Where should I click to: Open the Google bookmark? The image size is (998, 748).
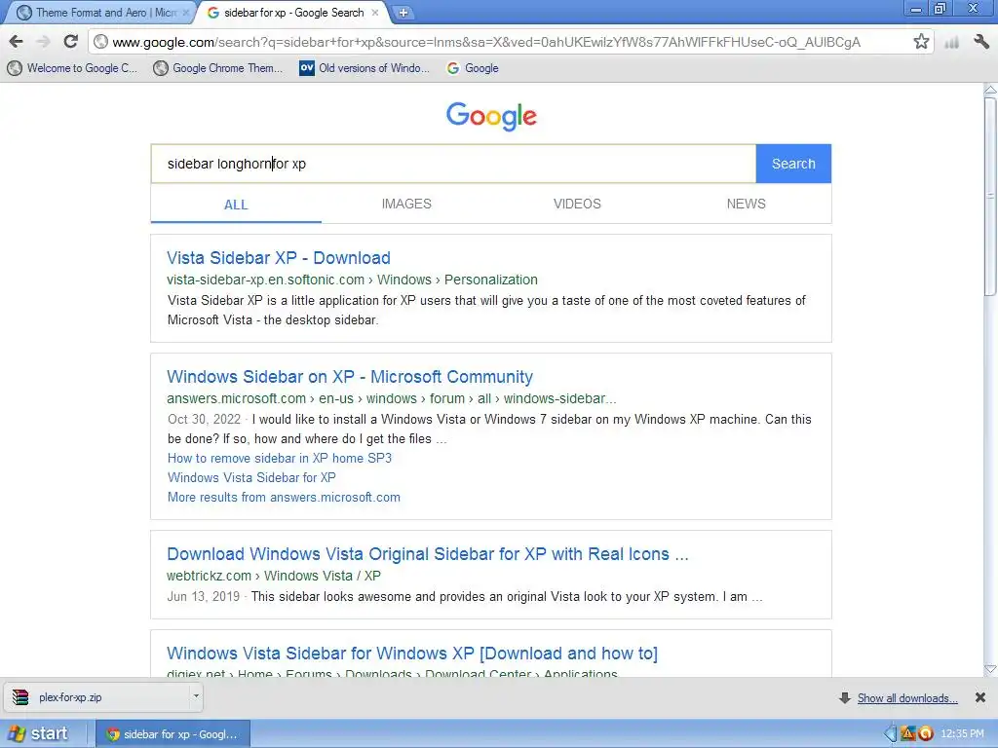point(473,68)
